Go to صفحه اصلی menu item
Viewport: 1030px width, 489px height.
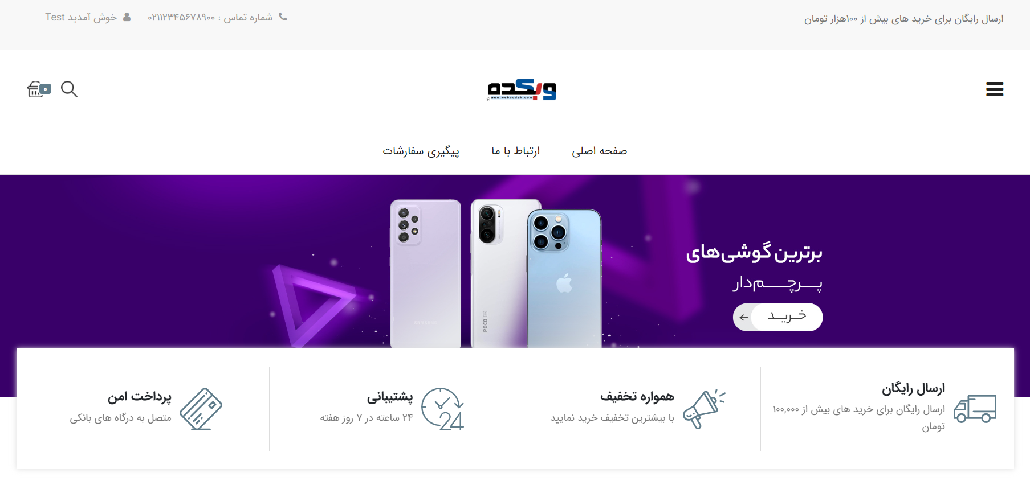coord(600,151)
